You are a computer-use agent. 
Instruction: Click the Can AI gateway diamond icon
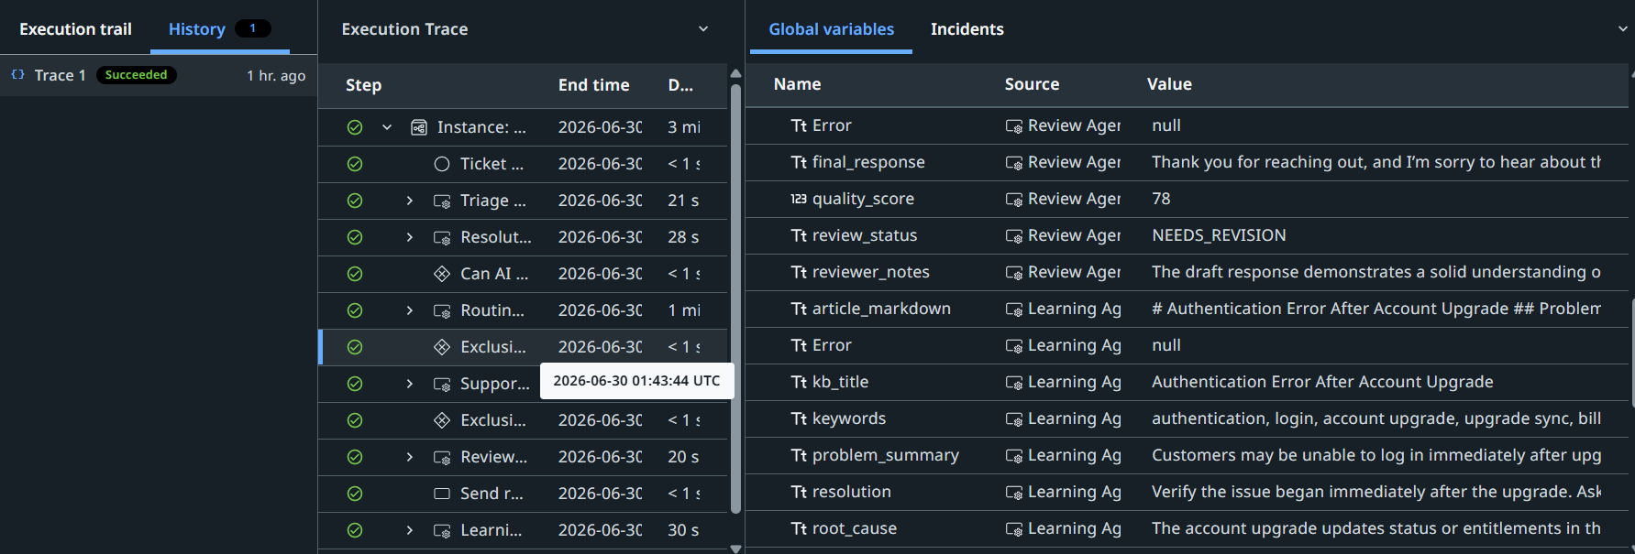point(442,274)
